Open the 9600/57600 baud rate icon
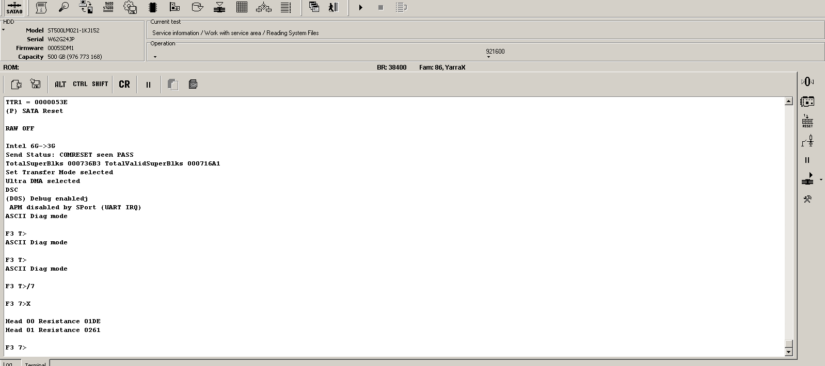 coord(108,7)
